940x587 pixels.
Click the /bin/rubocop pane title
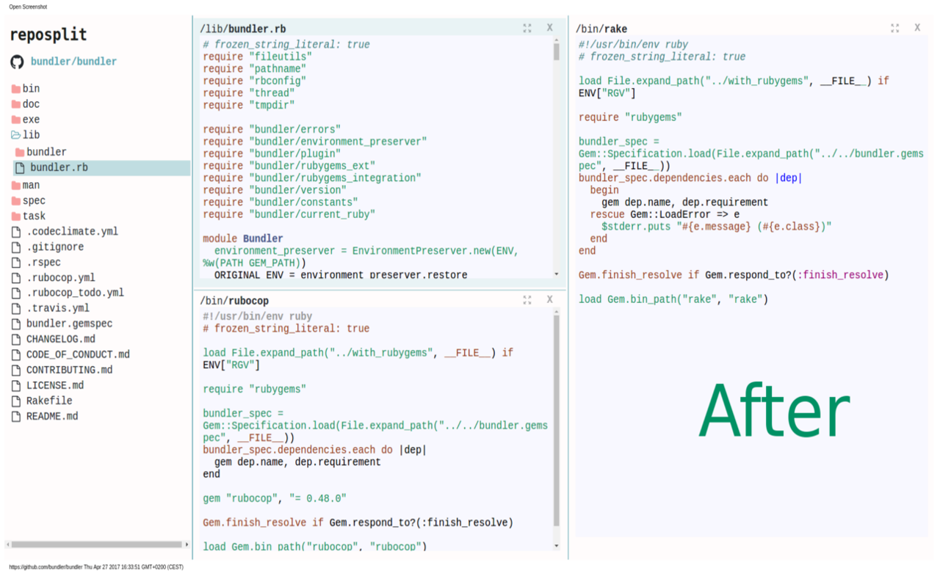click(234, 301)
